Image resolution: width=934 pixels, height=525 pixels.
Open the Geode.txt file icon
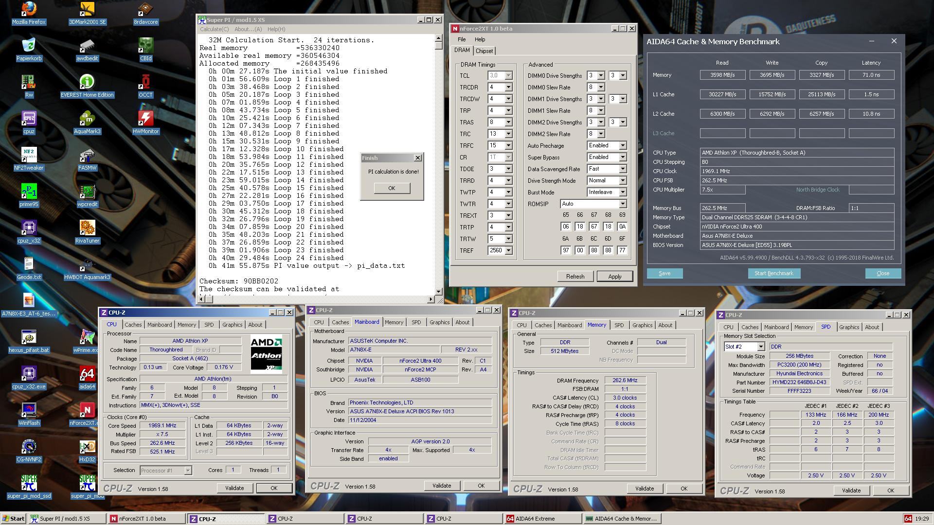click(29, 268)
